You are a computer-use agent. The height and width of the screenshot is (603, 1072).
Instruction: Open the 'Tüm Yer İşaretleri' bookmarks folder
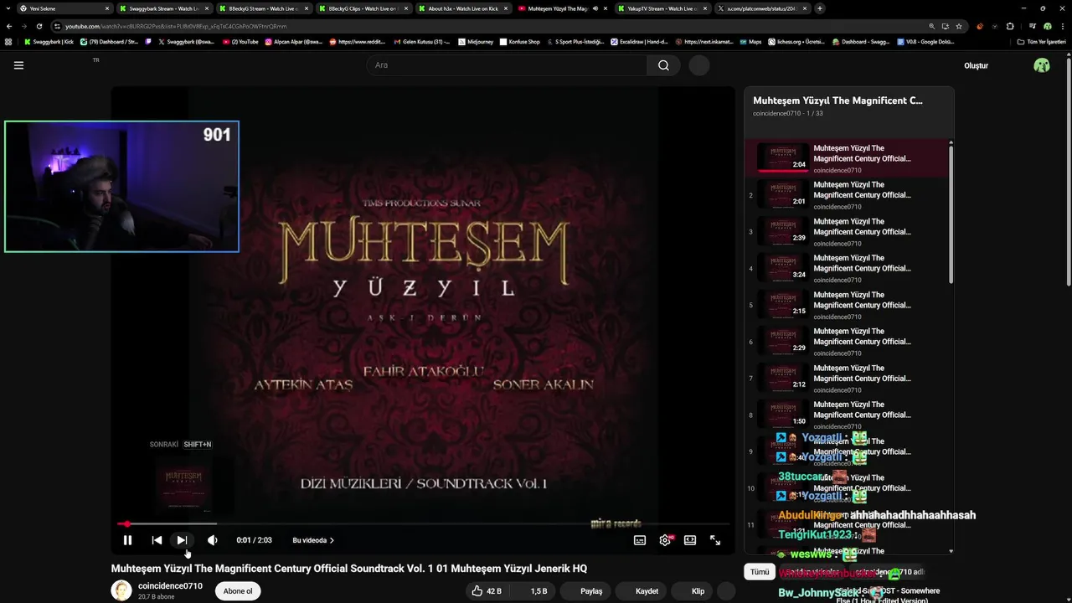click(1042, 41)
